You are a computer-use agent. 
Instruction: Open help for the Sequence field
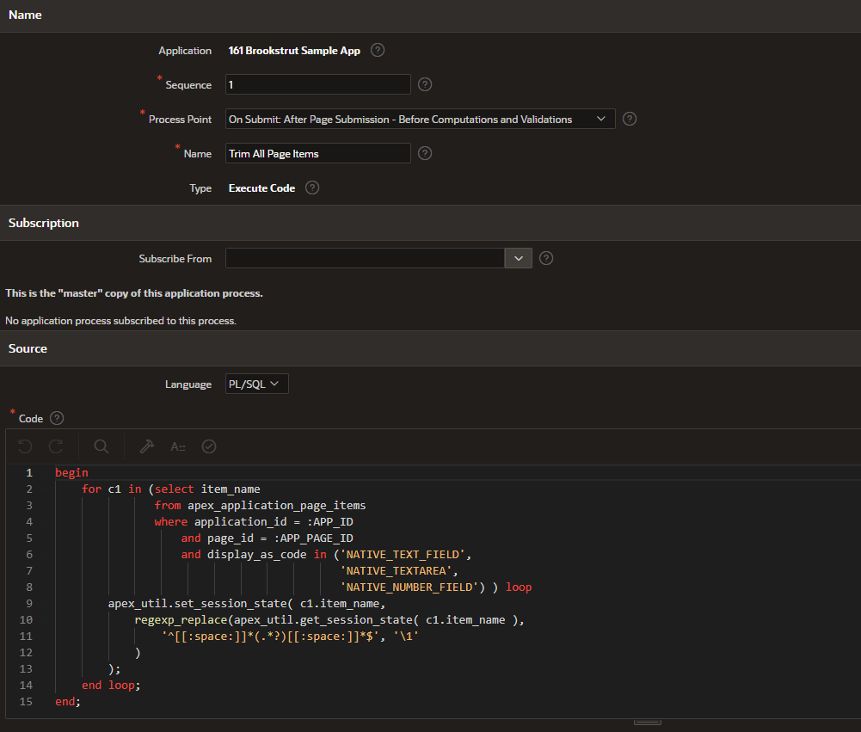pyautogui.click(x=425, y=84)
